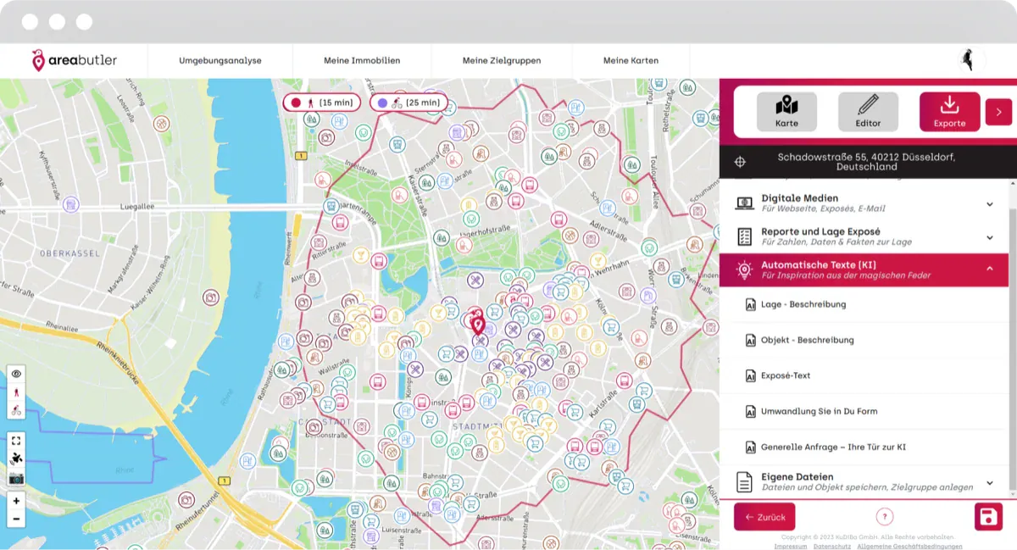
Task: Open Exposé-Text AI entry
Action: (786, 375)
